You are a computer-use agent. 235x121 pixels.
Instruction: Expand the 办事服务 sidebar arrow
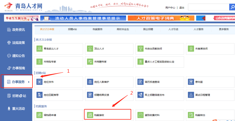click(29, 82)
